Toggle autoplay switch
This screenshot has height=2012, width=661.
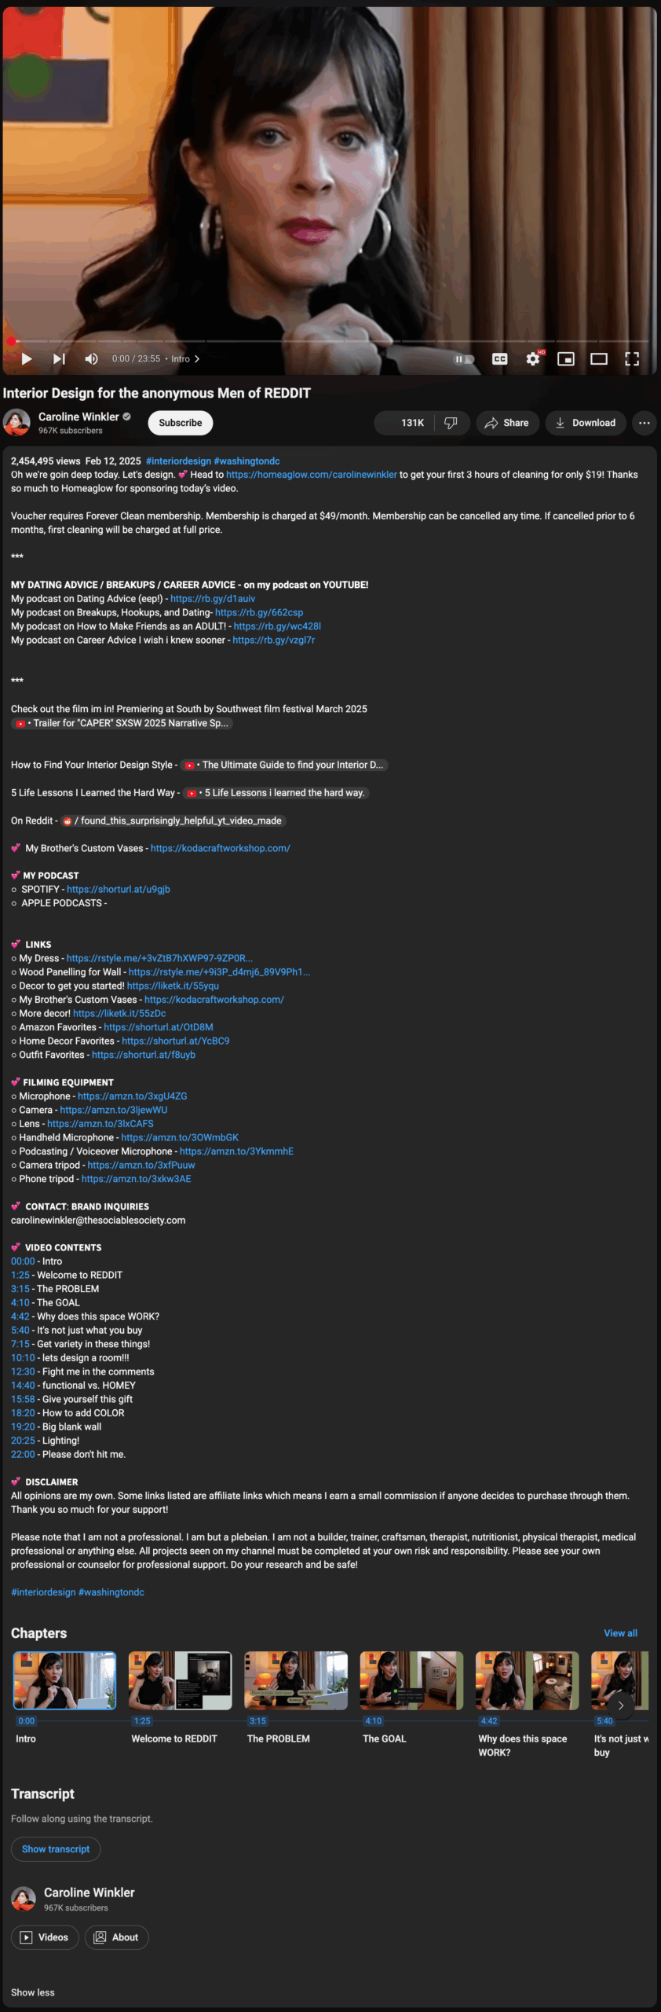(464, 359)
